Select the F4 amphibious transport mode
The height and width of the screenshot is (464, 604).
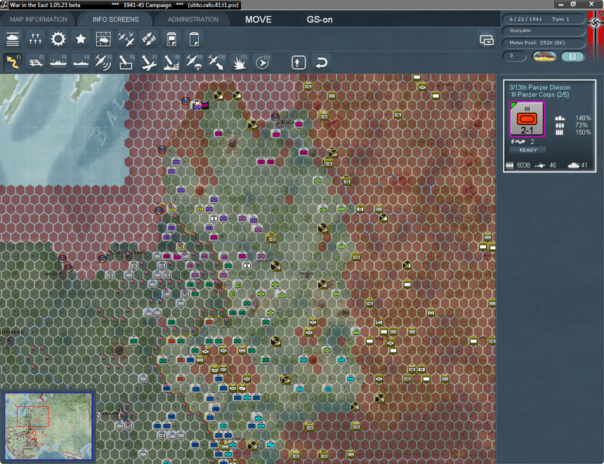pyautogui.click(x=81, y=62)
